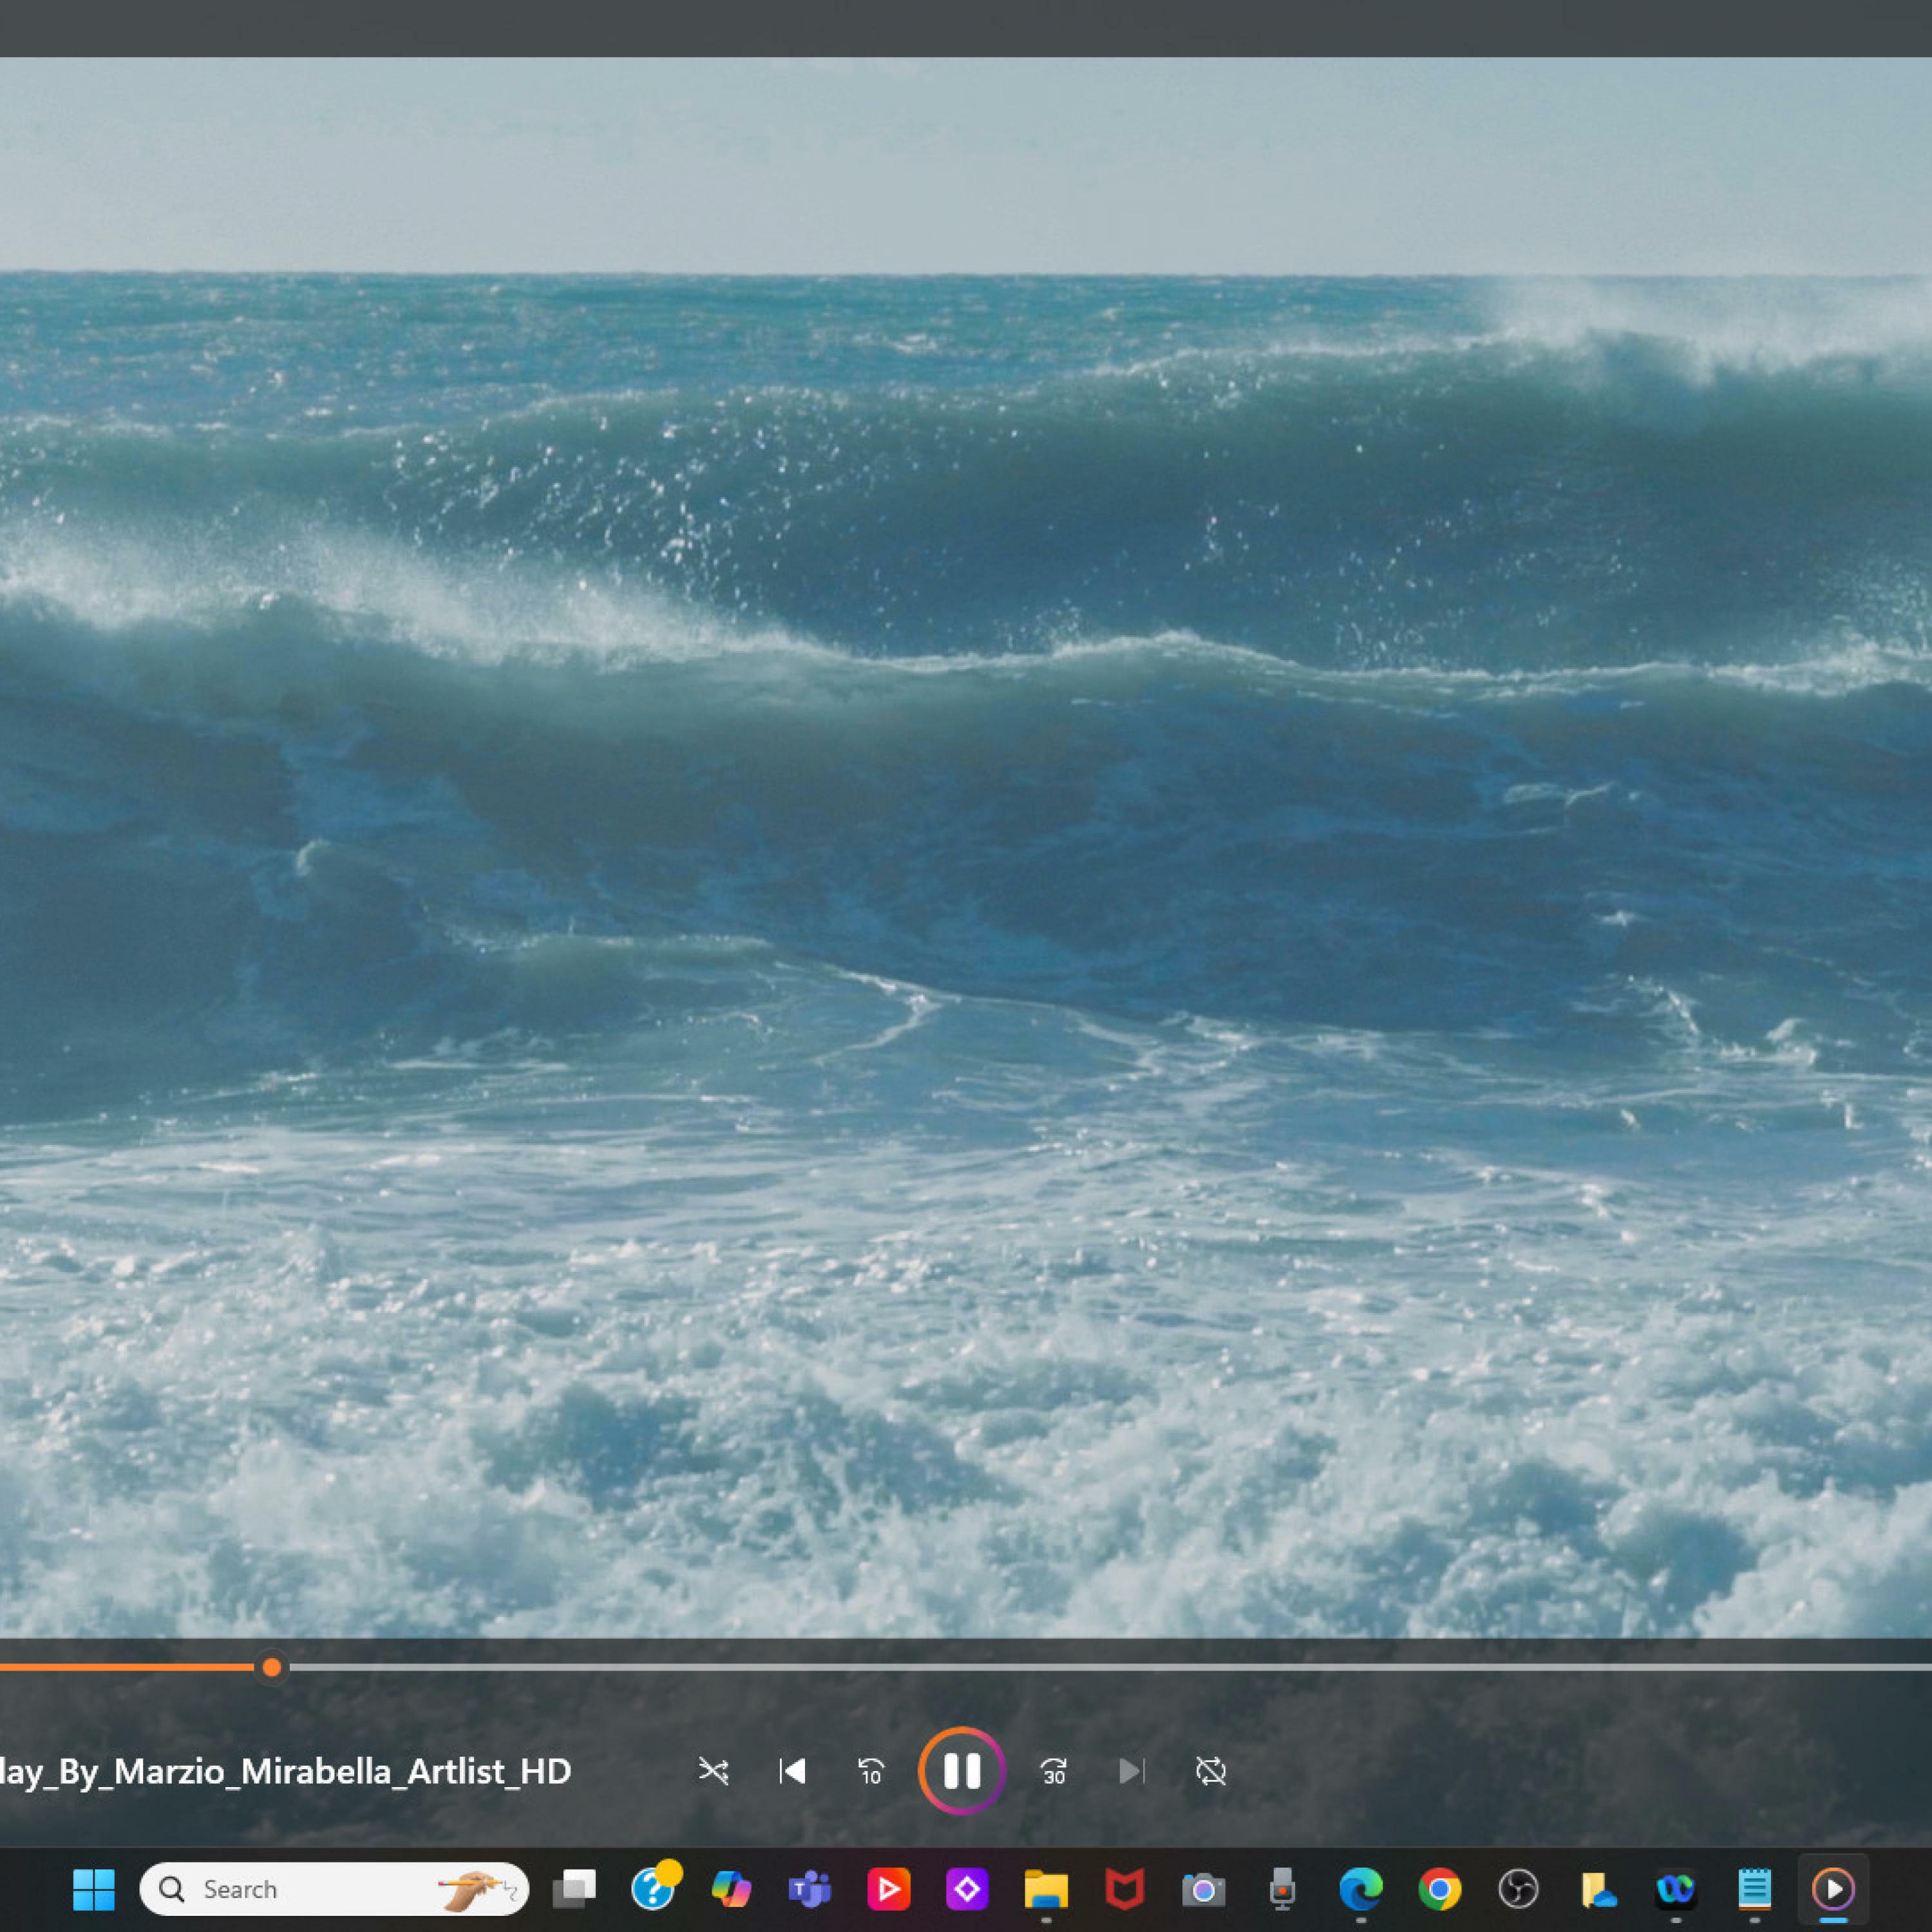Click the ocean wave video area

[966, 800]
